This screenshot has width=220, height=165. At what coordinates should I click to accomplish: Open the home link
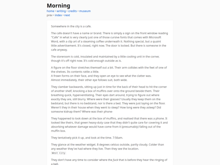click(51, 11)
